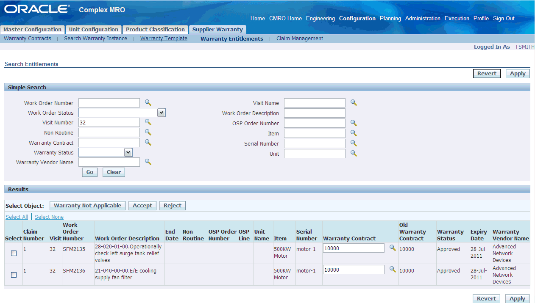Go to CMRO Home link

(285, 18)
